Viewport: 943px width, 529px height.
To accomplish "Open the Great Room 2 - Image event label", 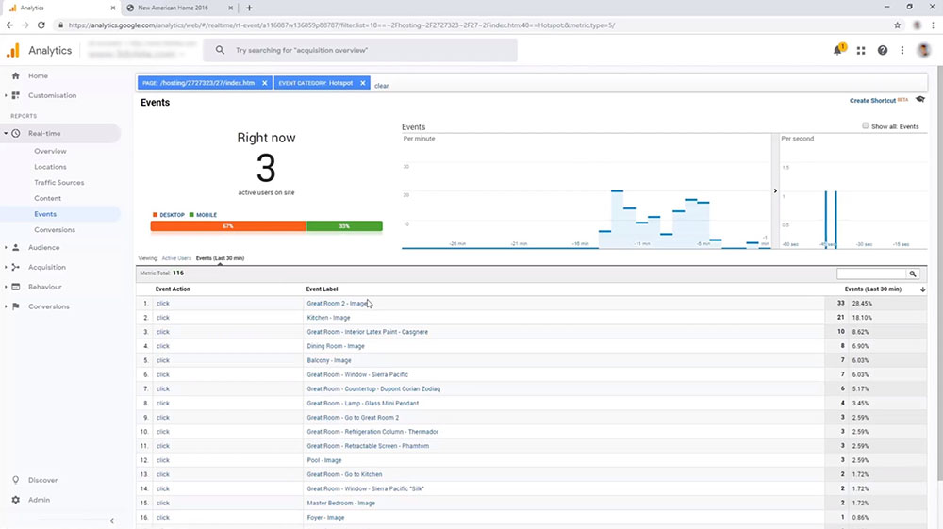I will [x=337, y=303].
